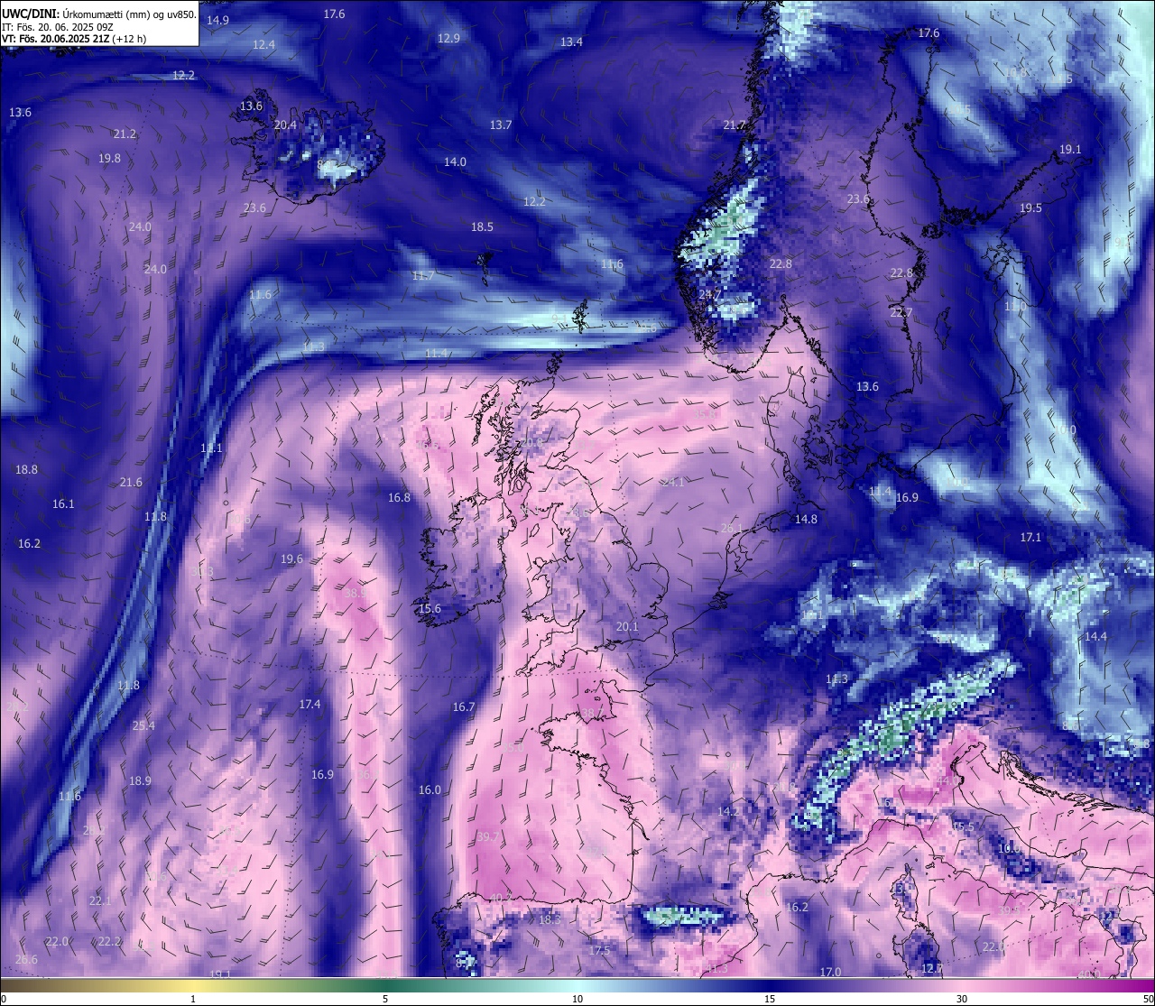The height and width of the screenshot is (1006, 1155).
Task: Click the 14.8 value near Denmark
Action: tap(806, 519)
